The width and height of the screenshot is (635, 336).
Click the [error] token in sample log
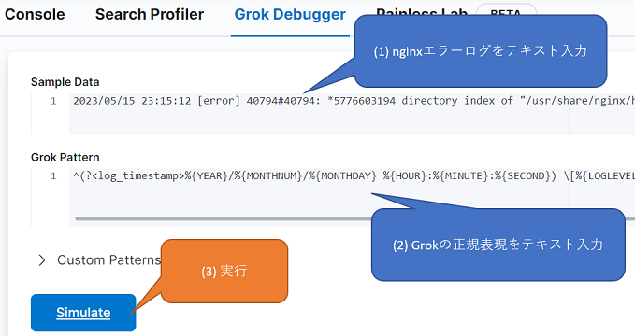coord(219,101)
